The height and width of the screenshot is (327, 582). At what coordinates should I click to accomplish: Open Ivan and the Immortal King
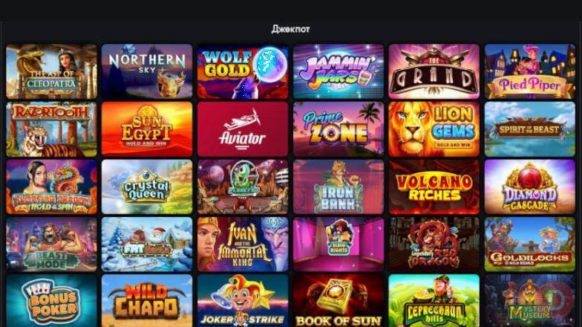[243, 245]
